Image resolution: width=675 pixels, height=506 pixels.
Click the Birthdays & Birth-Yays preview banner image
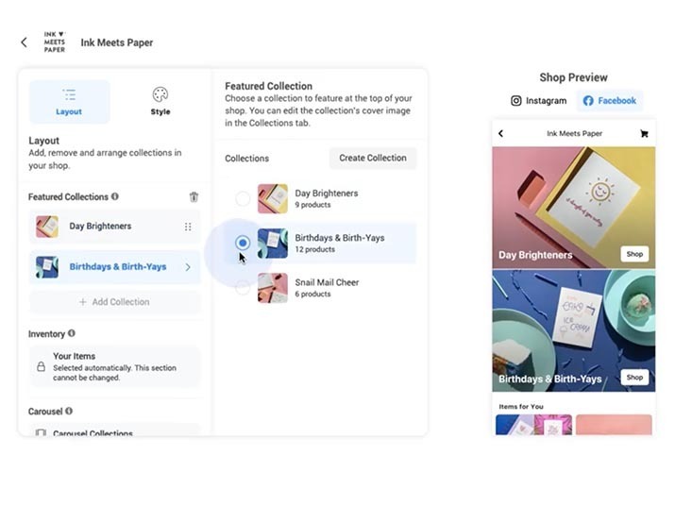tap(574, 330)
